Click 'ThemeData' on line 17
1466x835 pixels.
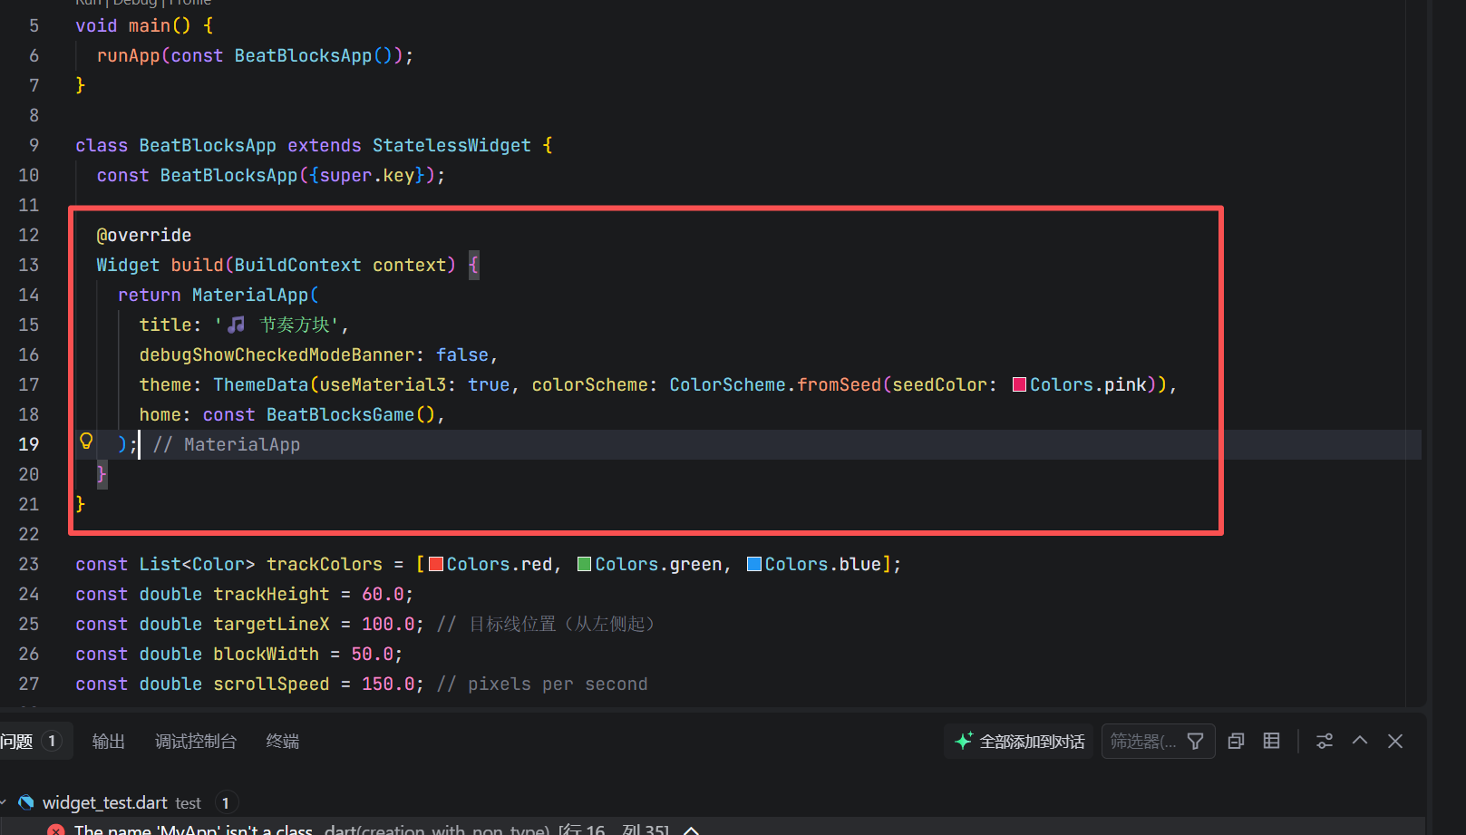(261, 384)
